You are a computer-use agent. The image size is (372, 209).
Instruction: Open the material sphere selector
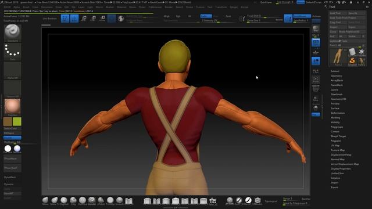pyautogui.click(x=13, y=107)
